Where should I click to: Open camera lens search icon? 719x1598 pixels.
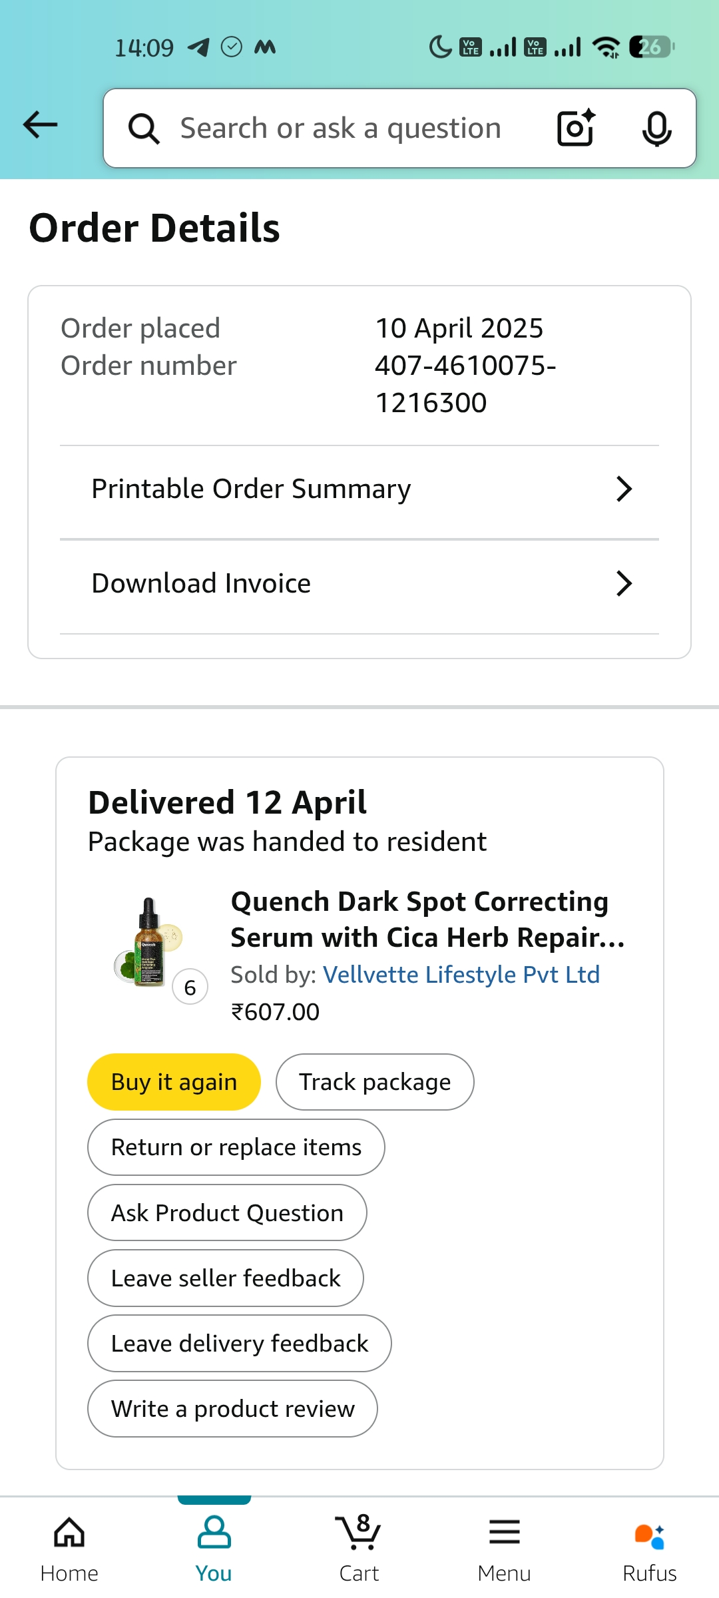[576, 128]
